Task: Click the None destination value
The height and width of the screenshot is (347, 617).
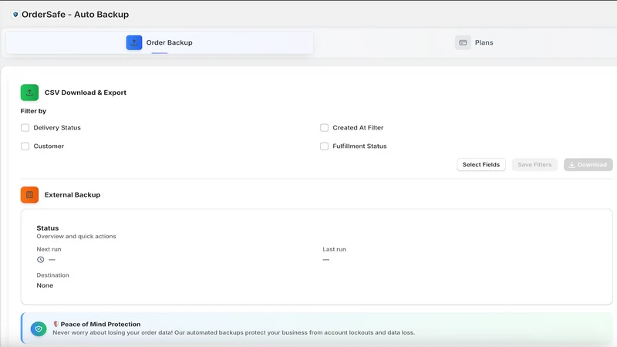Action: click(x=45, y=285)
